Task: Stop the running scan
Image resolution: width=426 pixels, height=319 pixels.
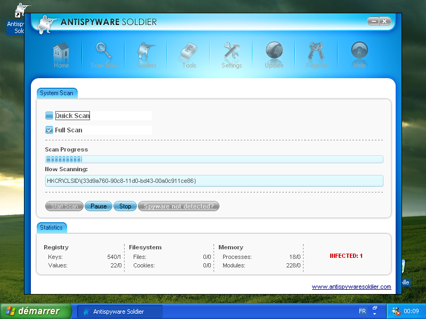Action: [125, 206]
